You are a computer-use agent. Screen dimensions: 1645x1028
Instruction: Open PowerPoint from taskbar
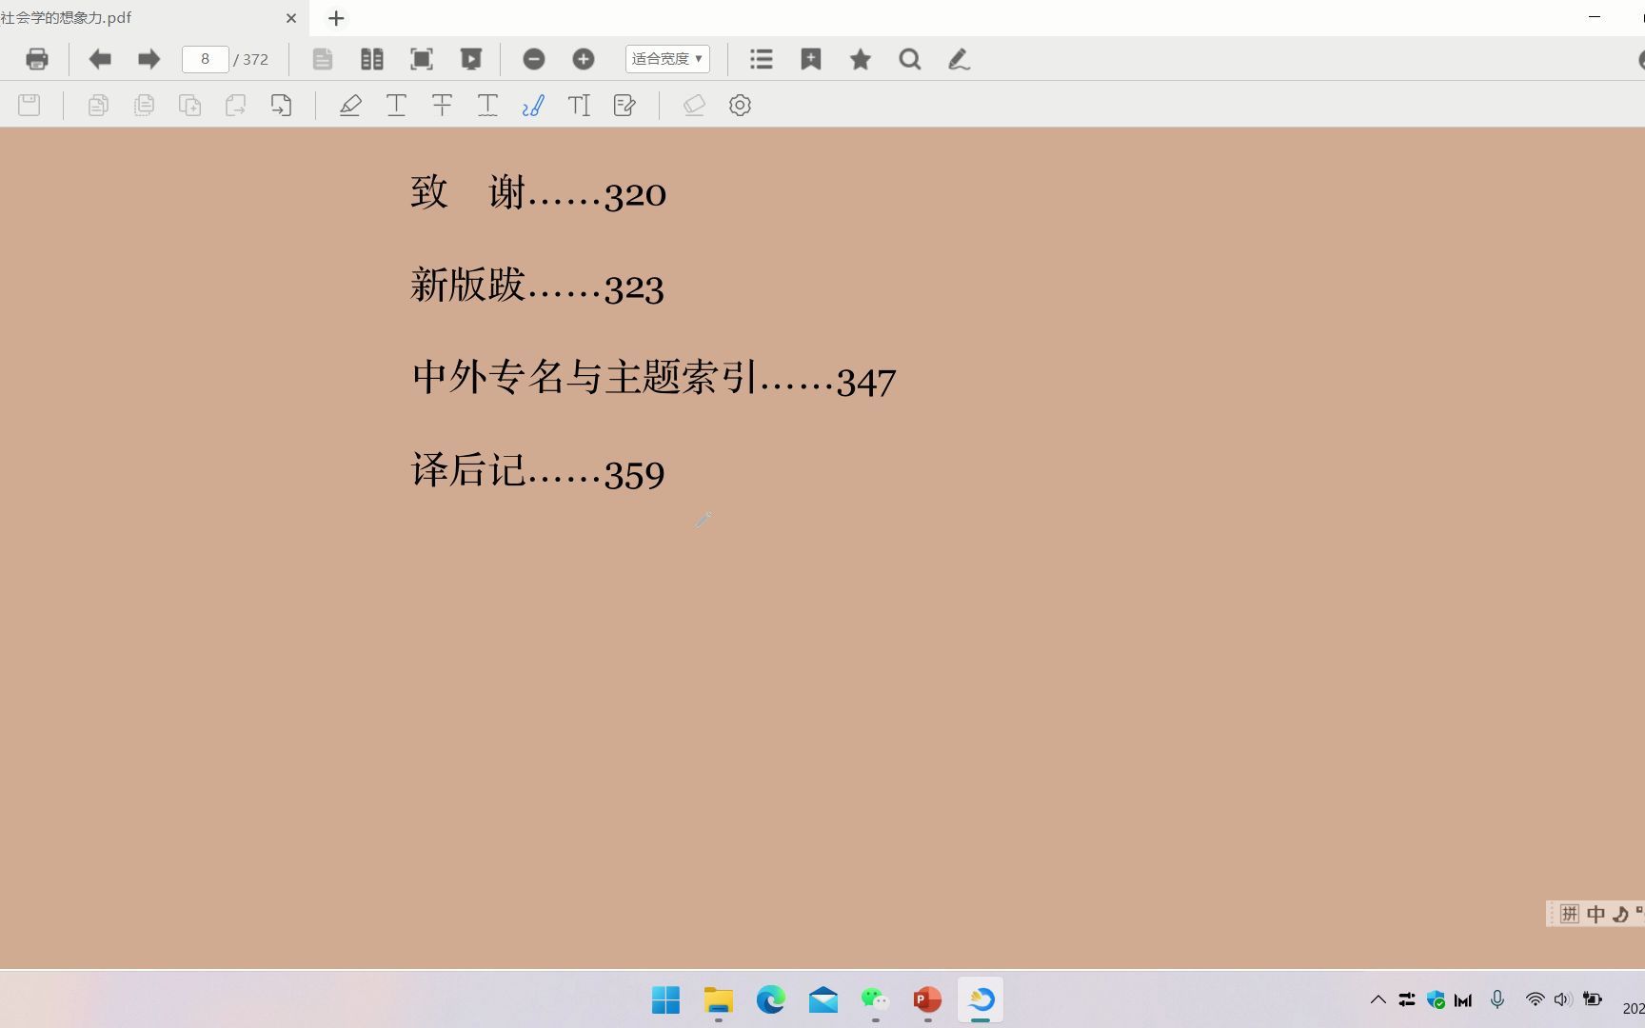click(927, 999)
